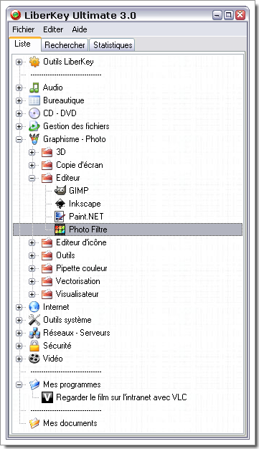
Task: Launch GIMP from its icon
Action: point(60,191)
